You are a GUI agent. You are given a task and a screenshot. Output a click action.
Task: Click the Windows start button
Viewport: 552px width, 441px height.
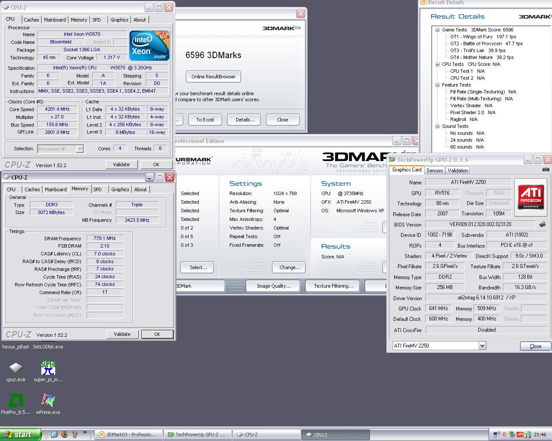[21, 435]
